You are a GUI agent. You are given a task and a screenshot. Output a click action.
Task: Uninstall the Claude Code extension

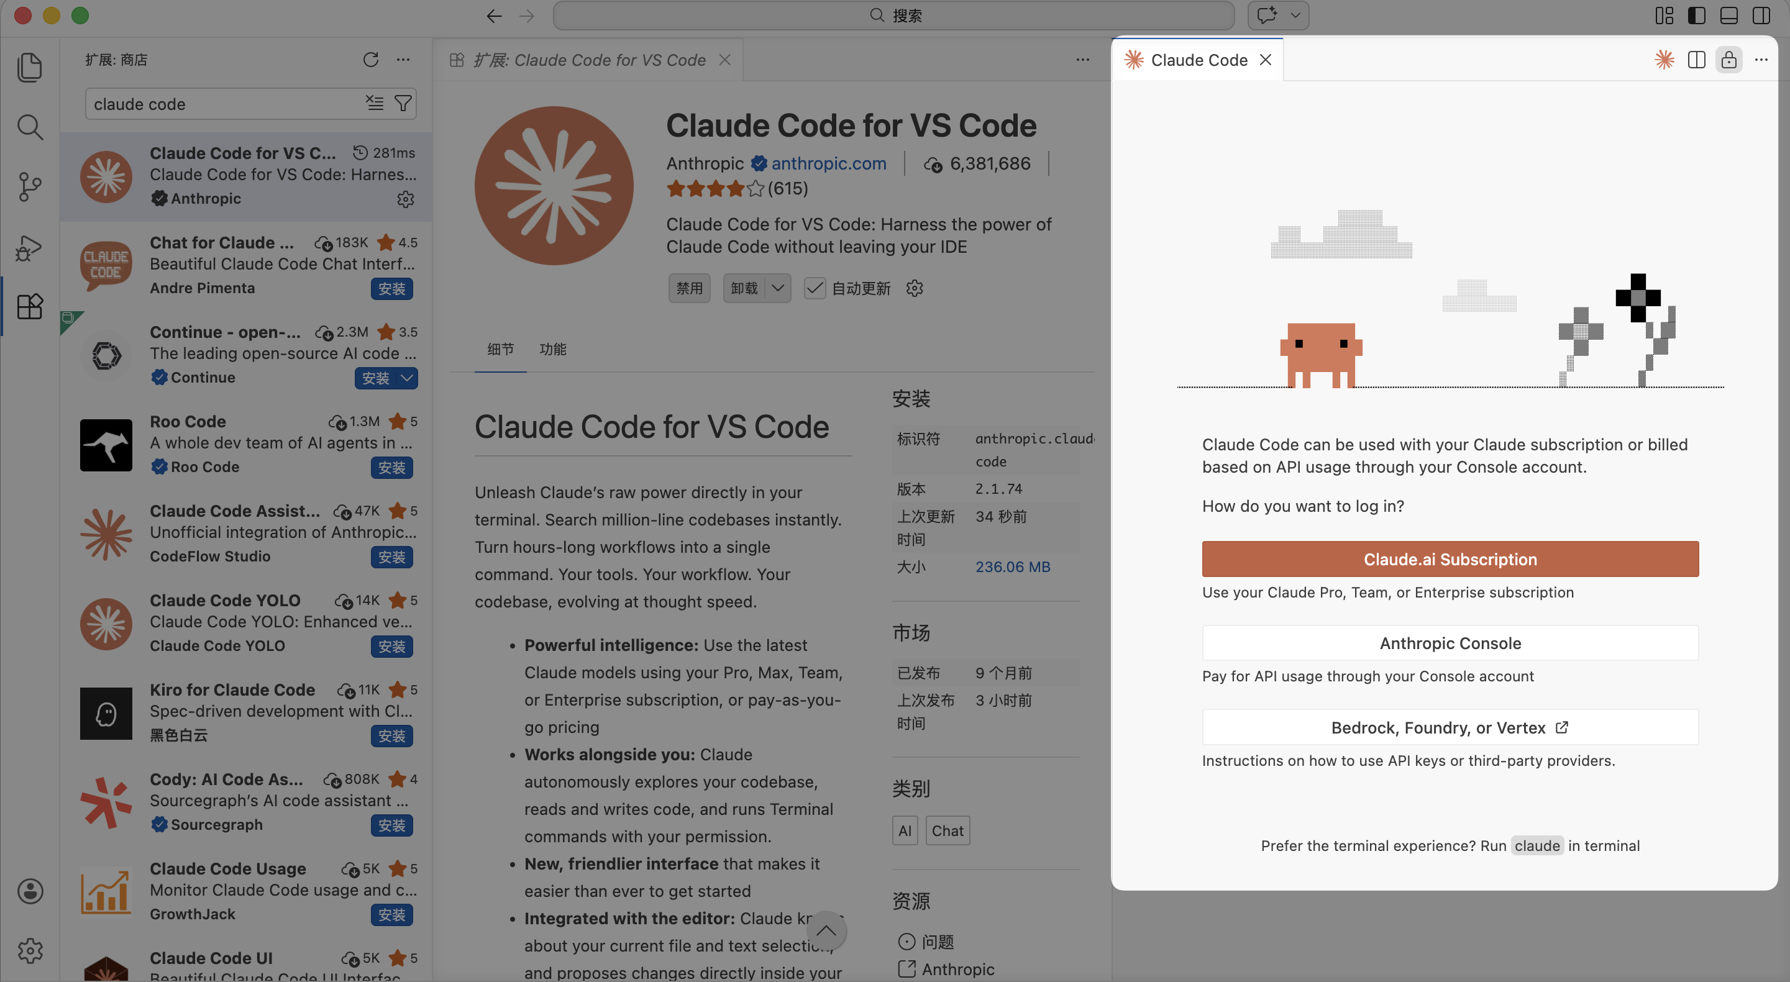pyautogui.click(x=744, y=288)
